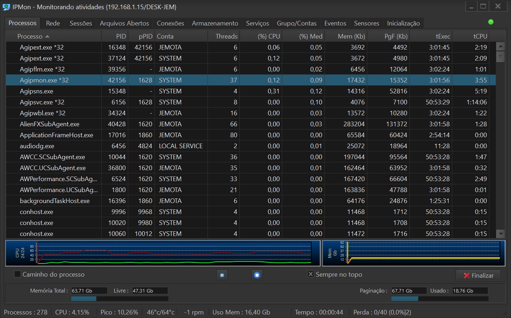Select the Agipmon.exe *32 process row
Image resolution: width=511 pixels, height=318 pixels.
pos(251,80)
